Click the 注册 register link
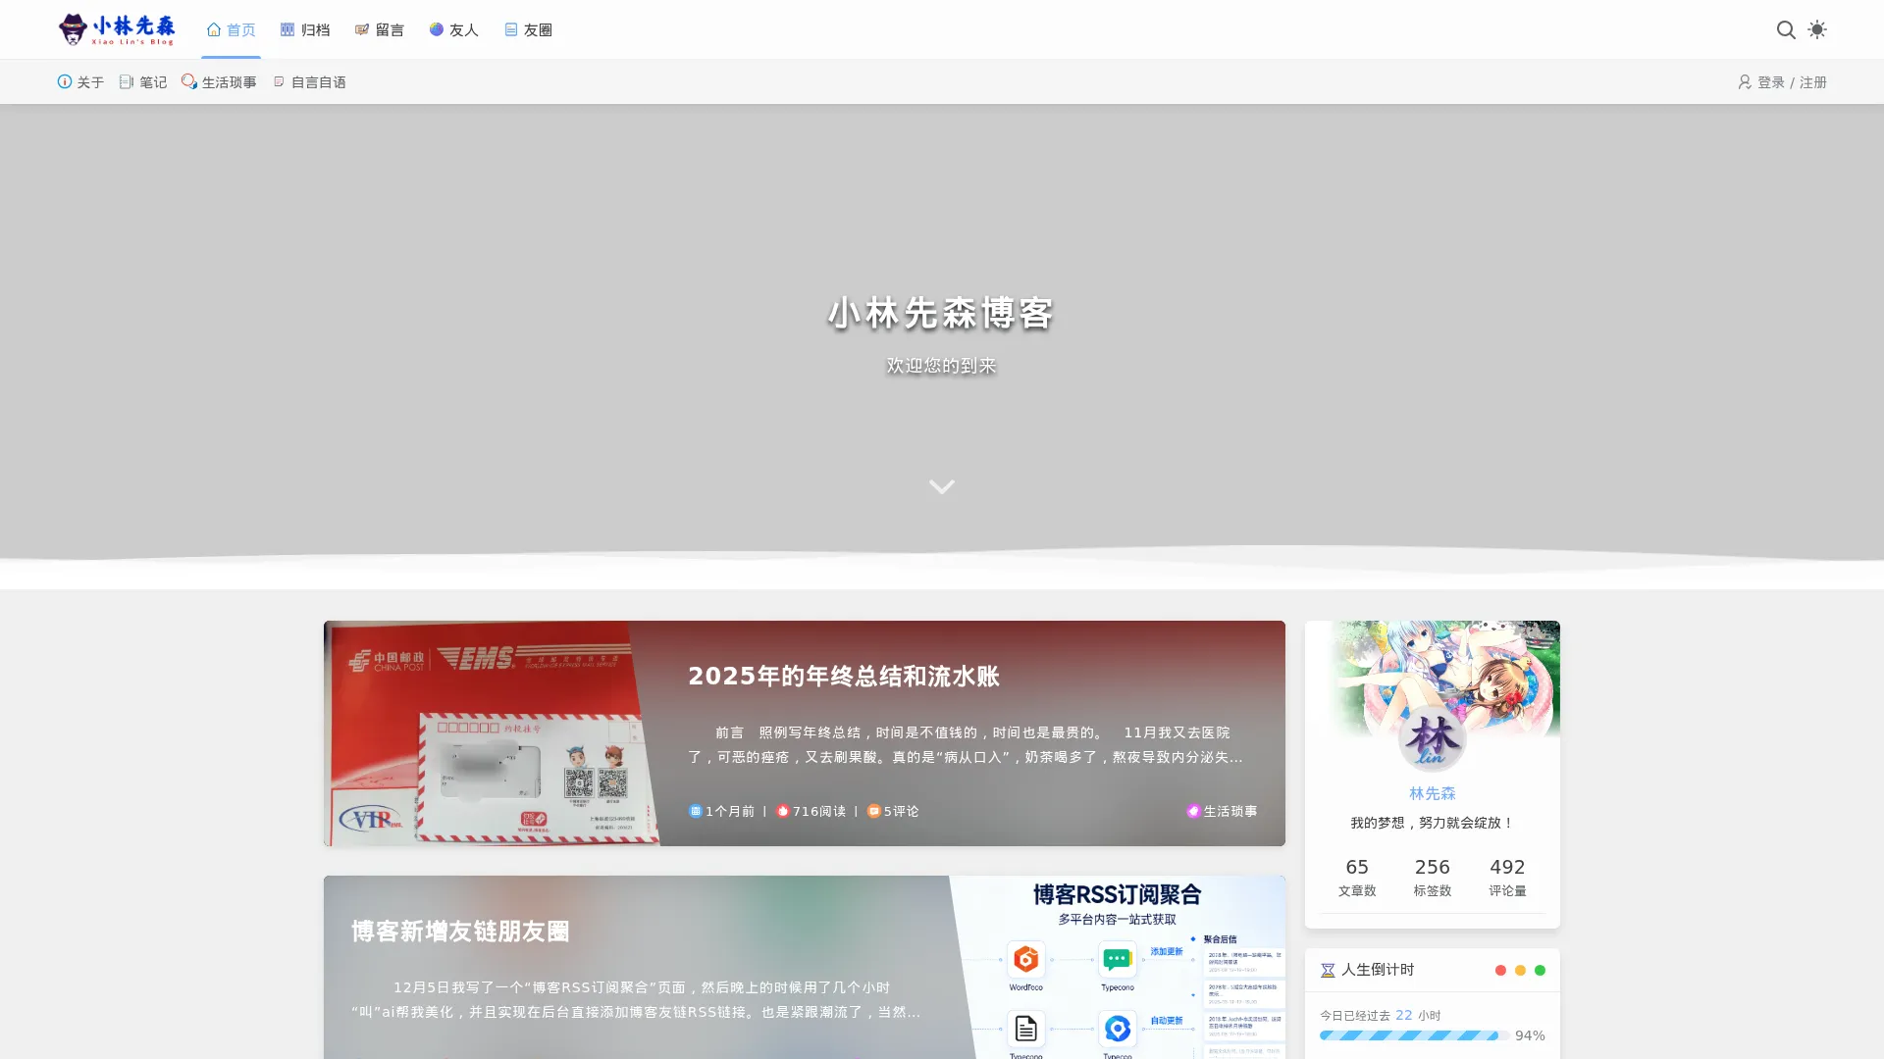 1813,82
